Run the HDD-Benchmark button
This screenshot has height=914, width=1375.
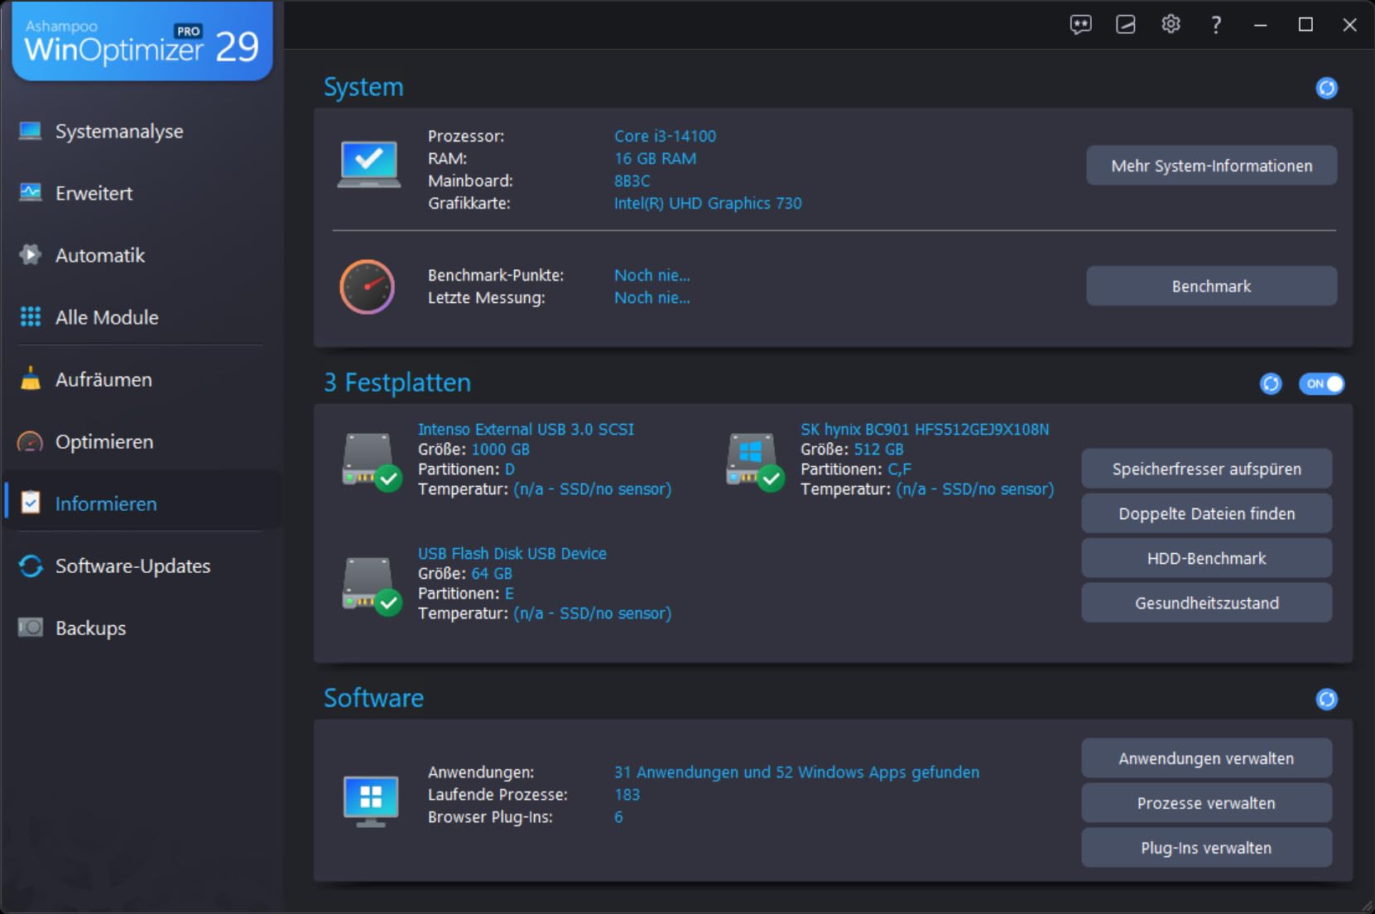[x=1206, y=559]
